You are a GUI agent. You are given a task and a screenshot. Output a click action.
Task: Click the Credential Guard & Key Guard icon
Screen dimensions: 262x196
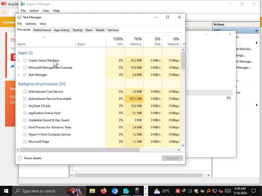tap(25, 120)
